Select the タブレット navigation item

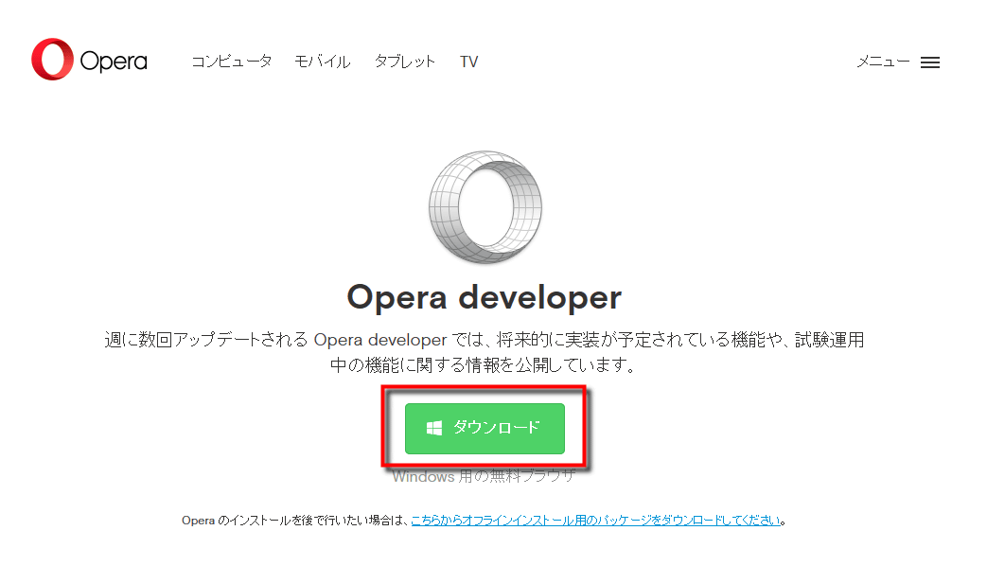405,62
